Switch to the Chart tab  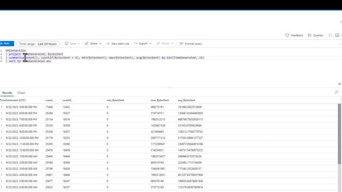(x=21, y=93)
